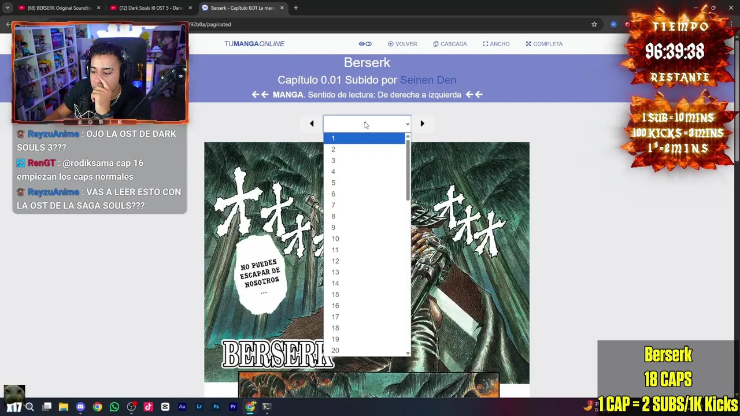Choose page 19 option
This screenshot has width=740, height=416.
(x=364, y=339)
